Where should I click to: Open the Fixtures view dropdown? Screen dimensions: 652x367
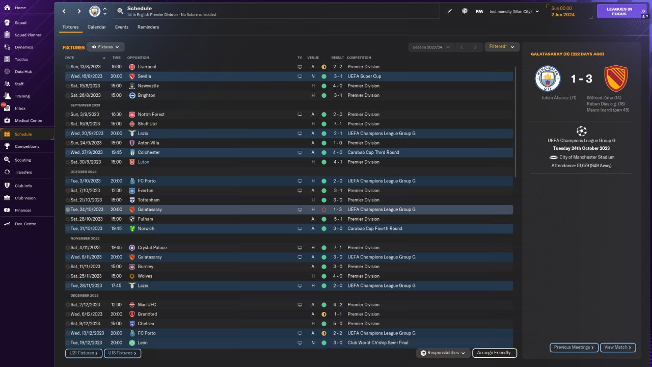[x=105, y=47]
